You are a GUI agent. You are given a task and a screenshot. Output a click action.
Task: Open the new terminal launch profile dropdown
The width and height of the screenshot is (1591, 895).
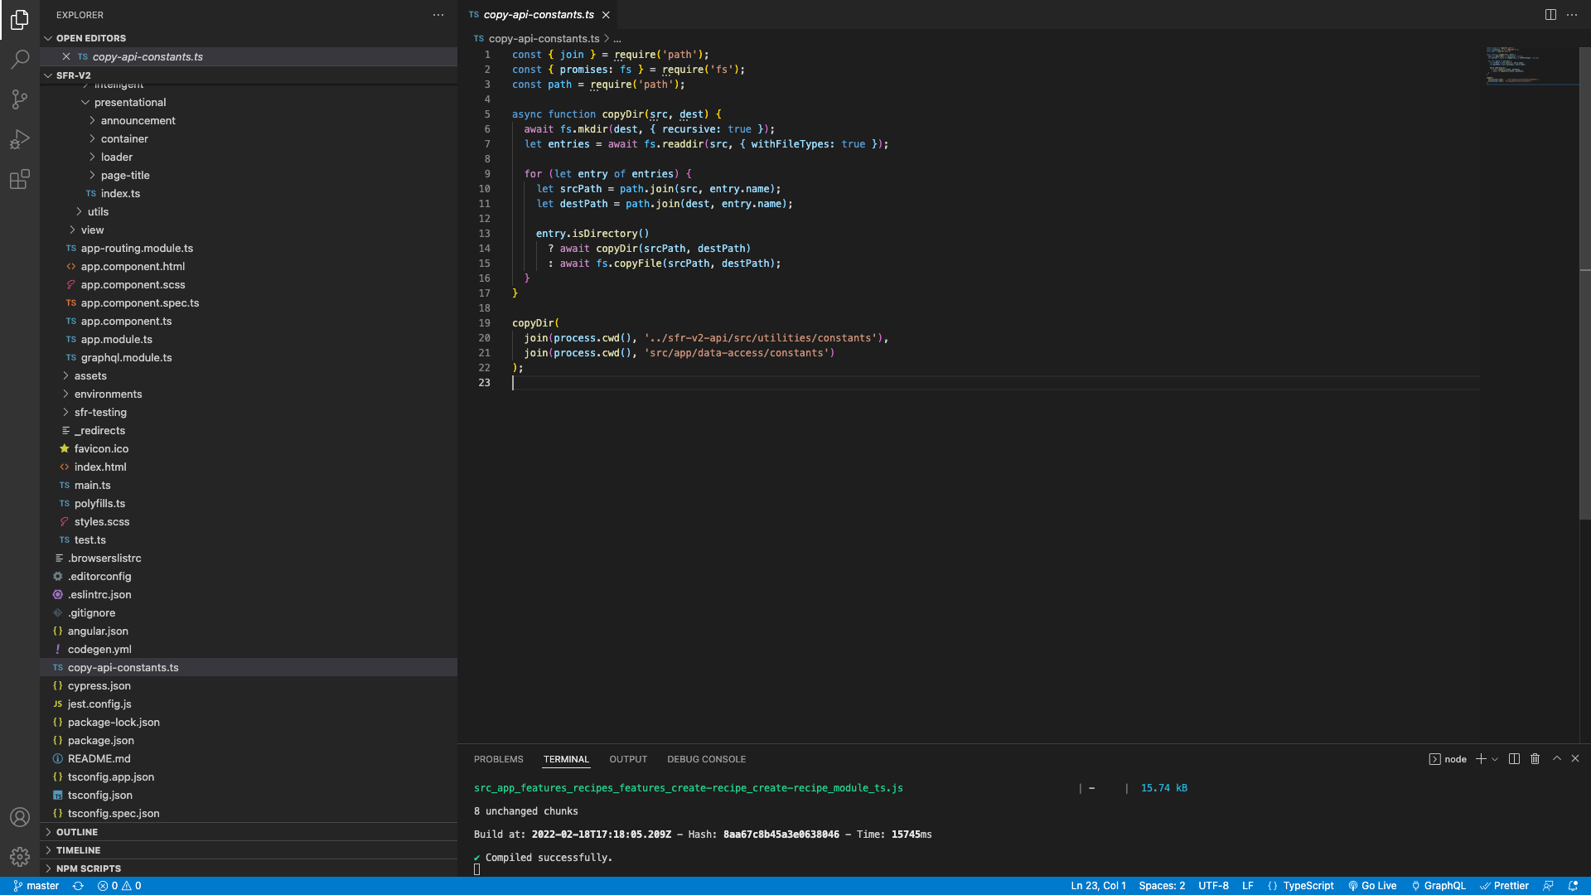pos(1495,759)
